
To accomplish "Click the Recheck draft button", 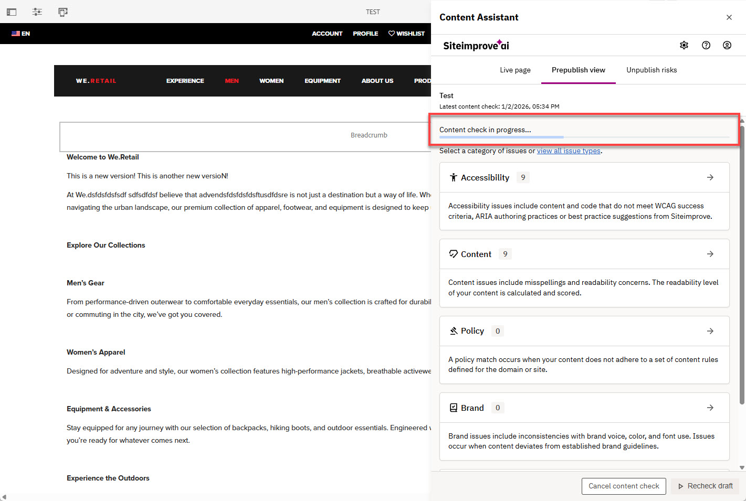I will pos(705,486).
